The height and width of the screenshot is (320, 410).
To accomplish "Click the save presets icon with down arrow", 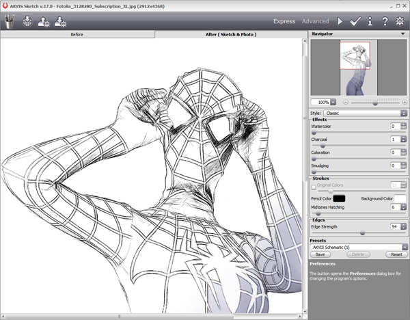I will [60, 22].
